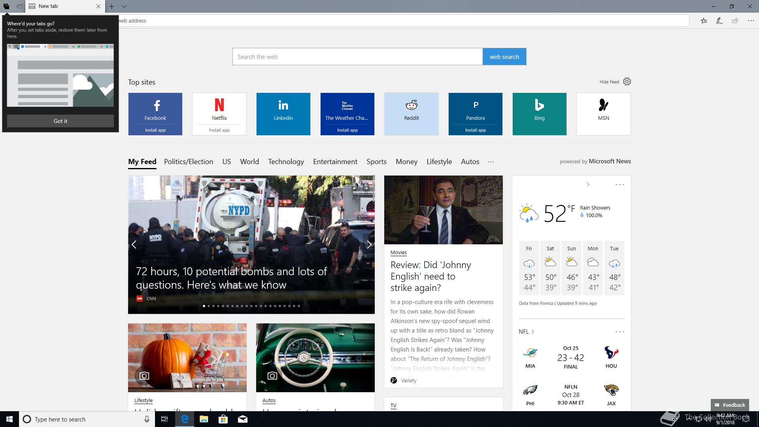Install app under The Weather Channel
Screen dimensions: 759x427
tap(347, 130)
